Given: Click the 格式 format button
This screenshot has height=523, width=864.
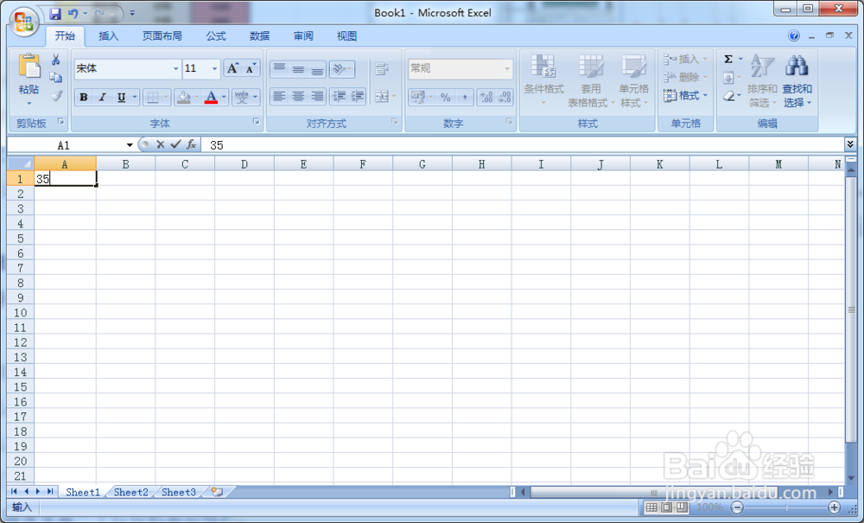Looking at the screenshot, I should 685,96.
